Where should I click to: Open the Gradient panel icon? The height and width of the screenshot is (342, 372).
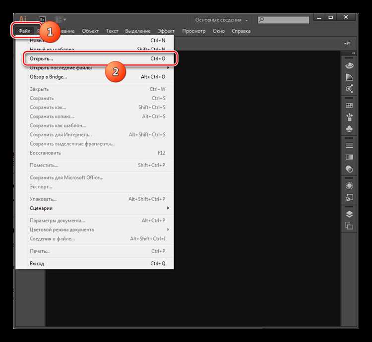(349, 157)
